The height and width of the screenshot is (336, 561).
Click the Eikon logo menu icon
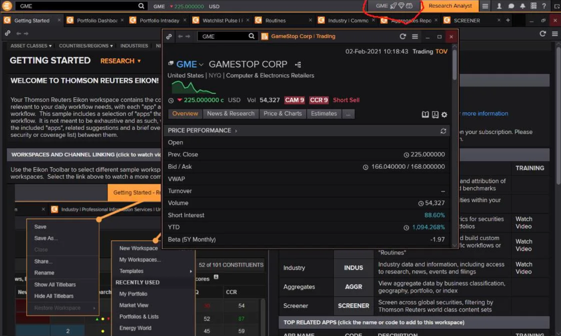click(6, 6)
